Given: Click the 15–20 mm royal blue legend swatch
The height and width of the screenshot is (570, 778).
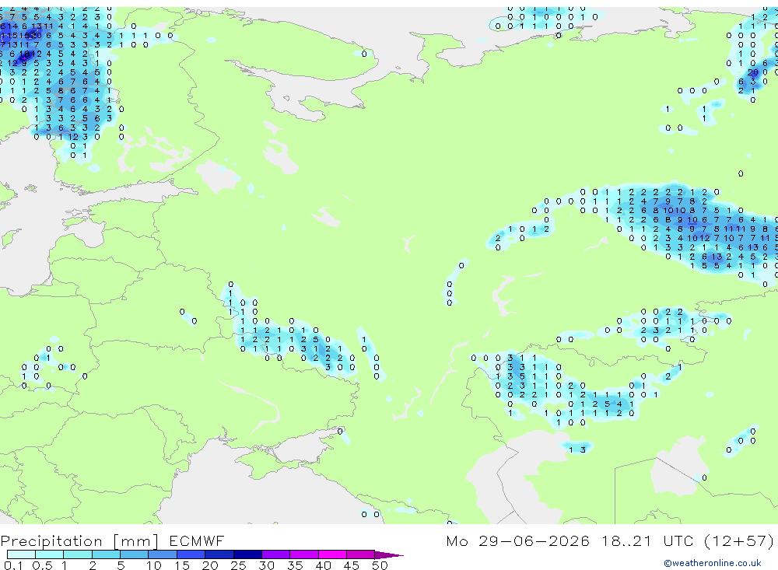Looking at the screenshot, I should tap(191, 554).
